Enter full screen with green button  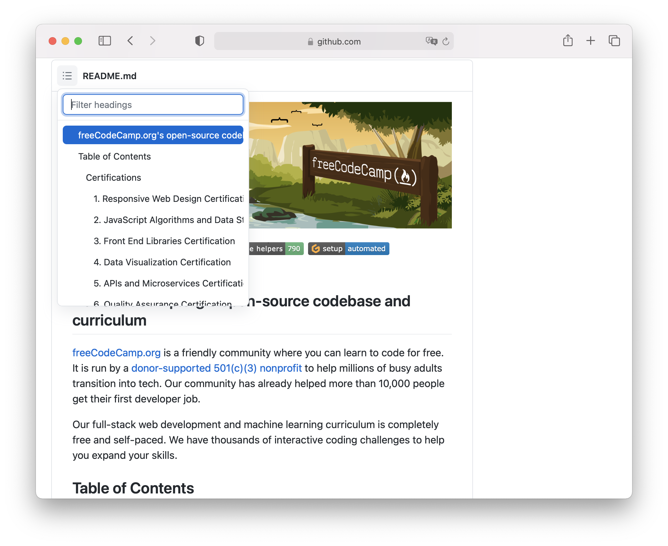point(78,41)
